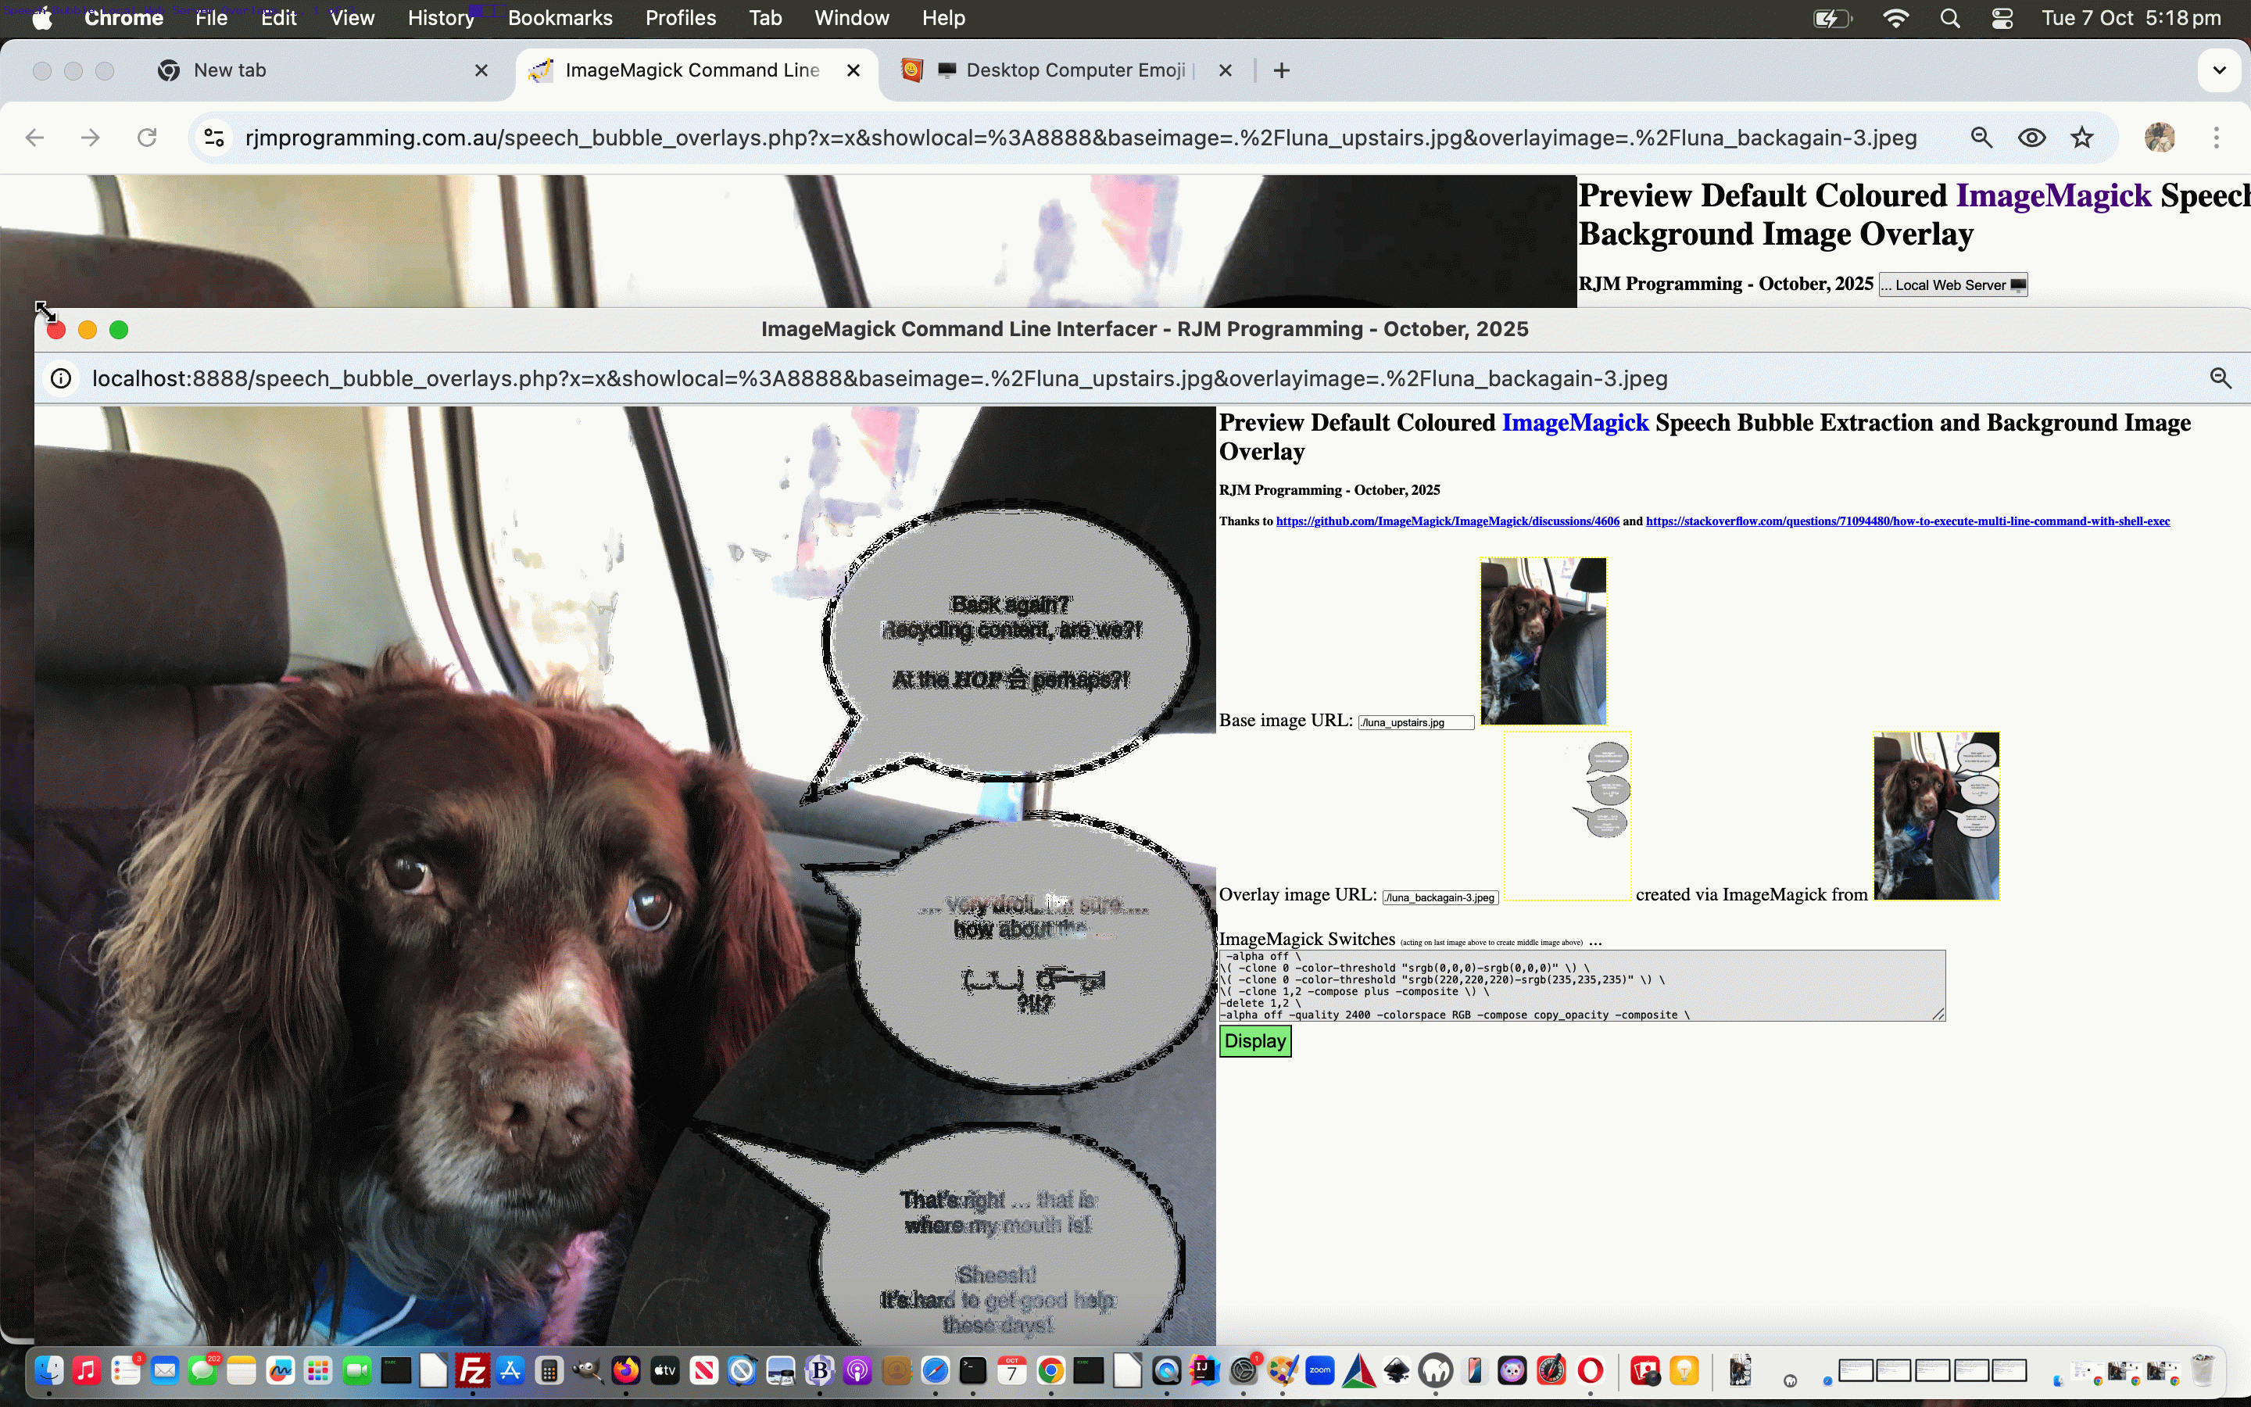Toggle the eye icon in Chrome's address bar
This screenshot has height=1407, width=2251.
point(2031,138)
